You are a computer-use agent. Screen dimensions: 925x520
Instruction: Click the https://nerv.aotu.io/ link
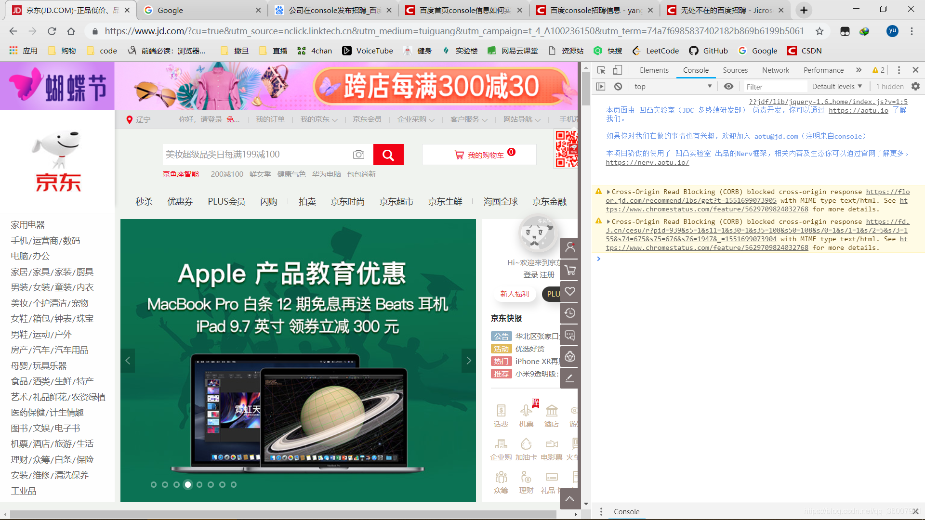(x=647, y=163)
